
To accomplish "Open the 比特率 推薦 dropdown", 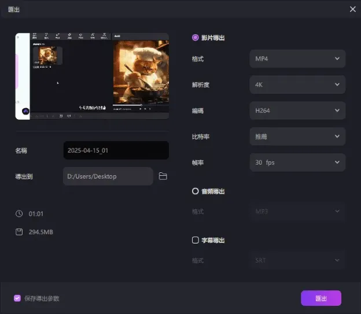I will click(297, 136).
